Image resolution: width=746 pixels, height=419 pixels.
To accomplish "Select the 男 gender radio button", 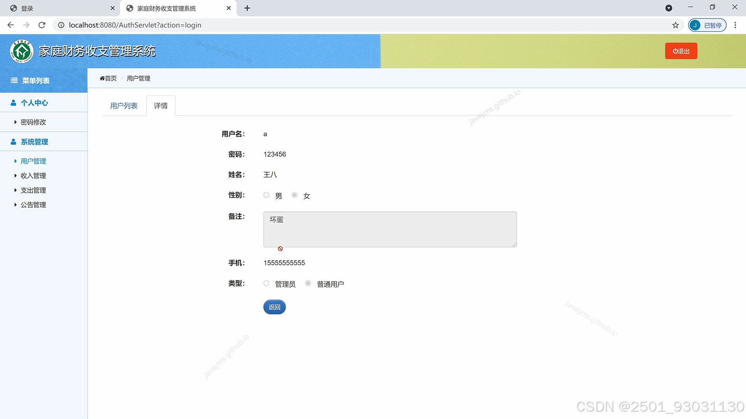I will coord(266,195).
